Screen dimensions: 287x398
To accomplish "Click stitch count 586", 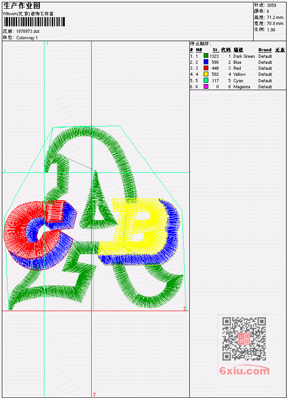I will pyautogui.click(x=215, y=62).
